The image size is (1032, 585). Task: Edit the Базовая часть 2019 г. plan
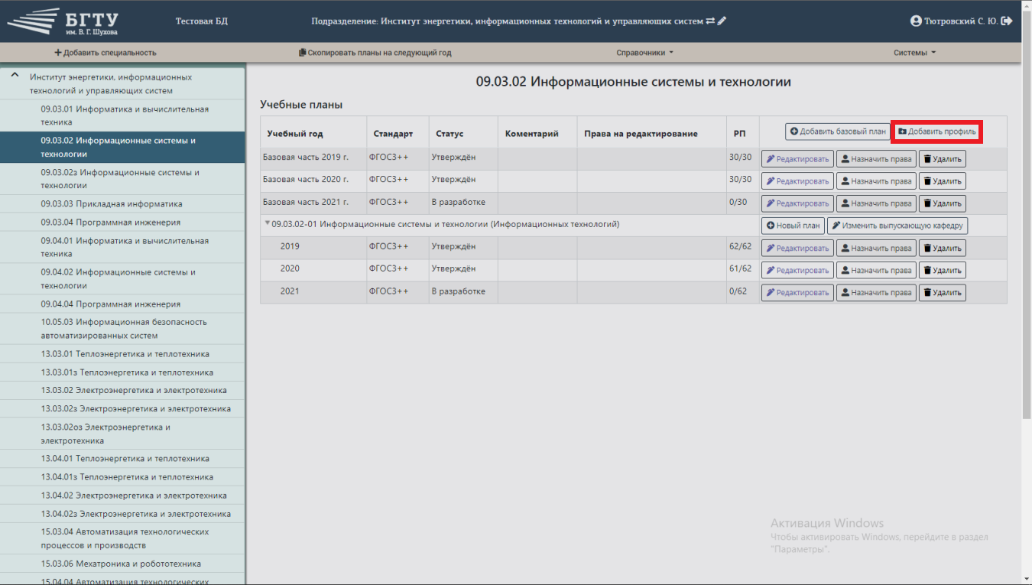click(x=797, y=159)
